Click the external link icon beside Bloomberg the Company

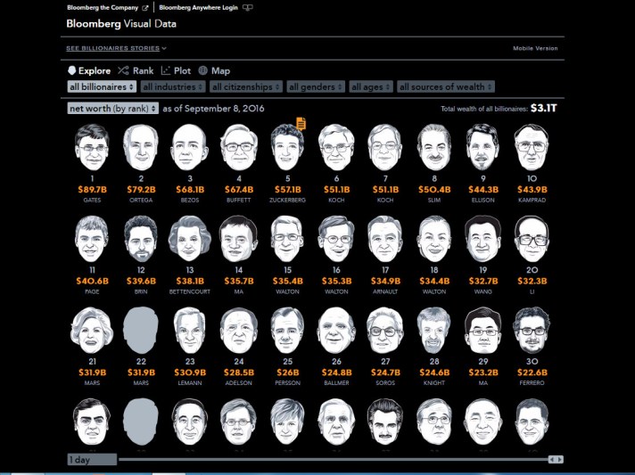click(145, 7)
